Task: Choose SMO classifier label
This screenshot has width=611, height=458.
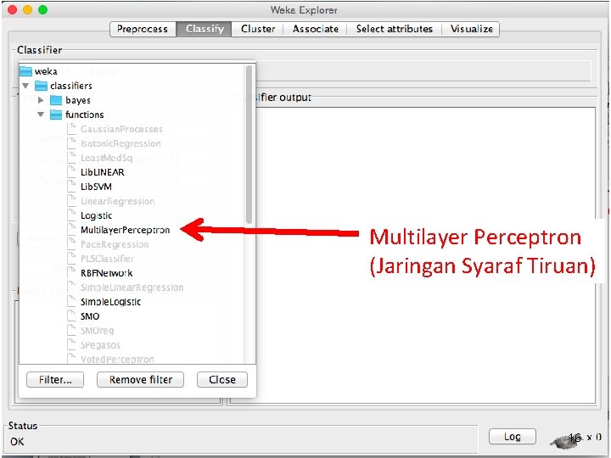Action: (x=90, y=316)
